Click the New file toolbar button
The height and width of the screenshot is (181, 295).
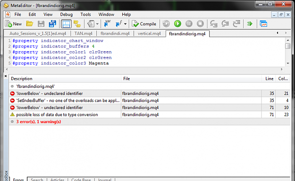pos(14,24)
